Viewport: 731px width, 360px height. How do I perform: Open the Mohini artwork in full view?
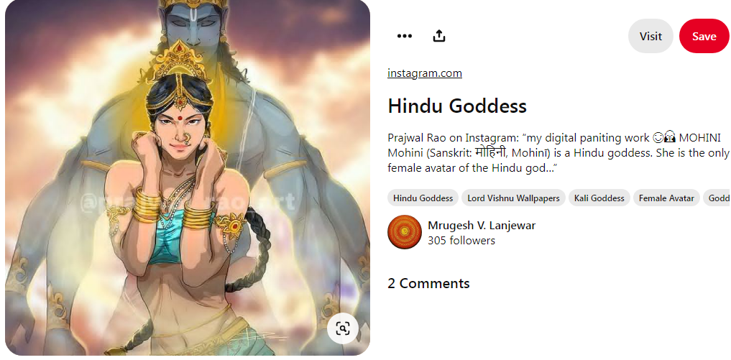[188, 177]
